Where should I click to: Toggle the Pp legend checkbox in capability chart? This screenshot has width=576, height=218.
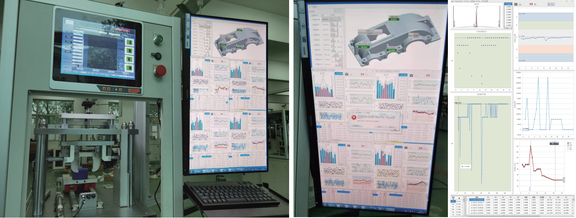(568, 147)
